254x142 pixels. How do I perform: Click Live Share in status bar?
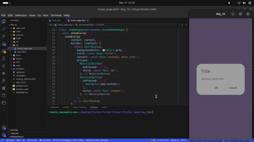point(45,140)
